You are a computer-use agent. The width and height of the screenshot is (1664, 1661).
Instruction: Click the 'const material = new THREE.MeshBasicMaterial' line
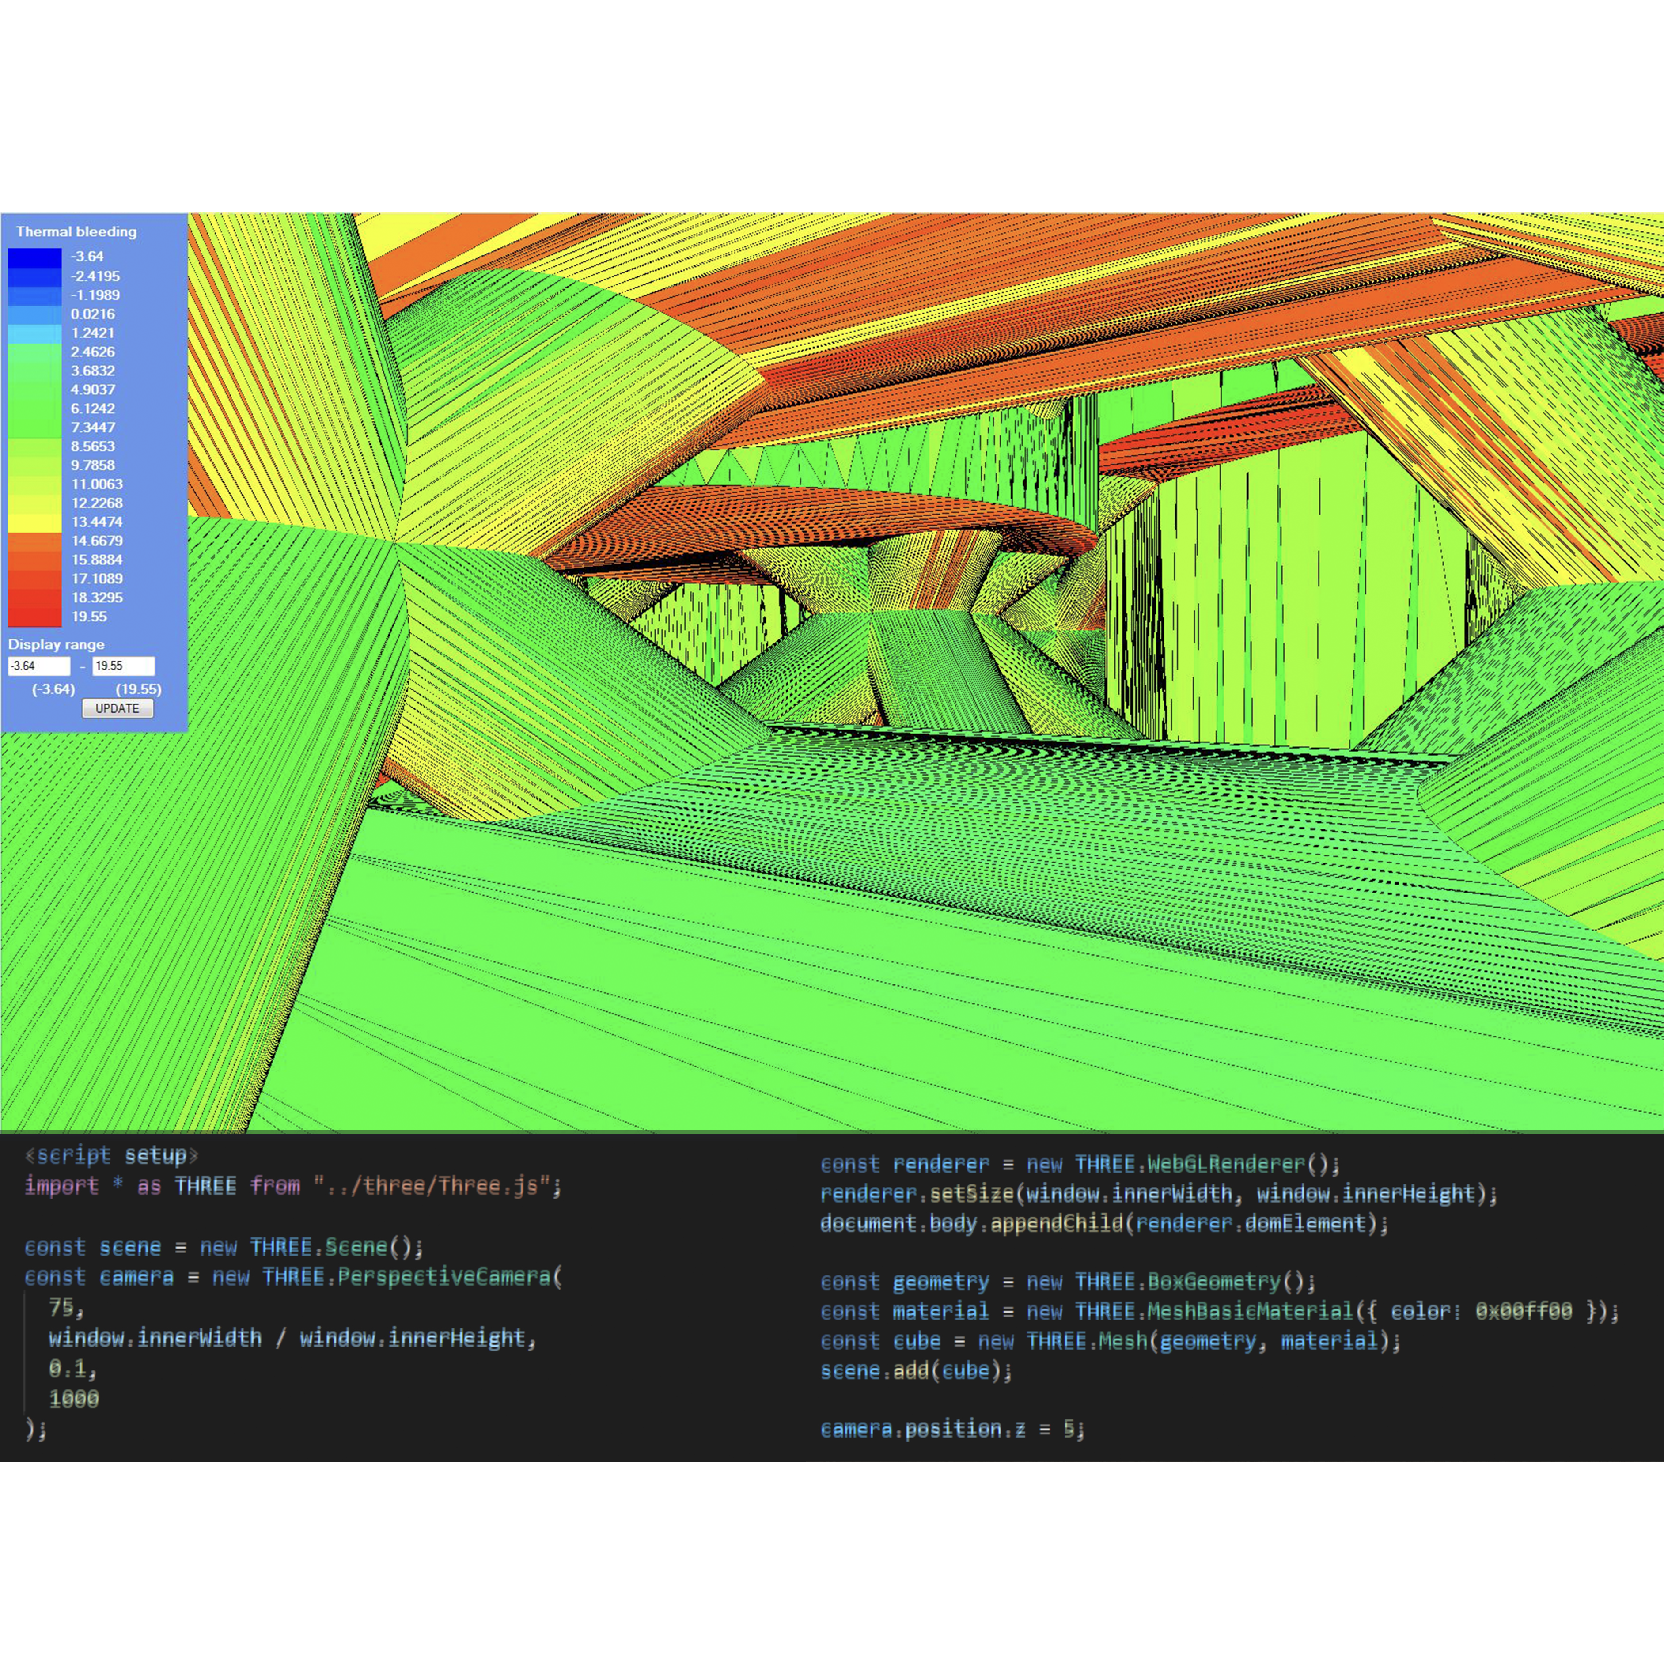(1220, 1311)
